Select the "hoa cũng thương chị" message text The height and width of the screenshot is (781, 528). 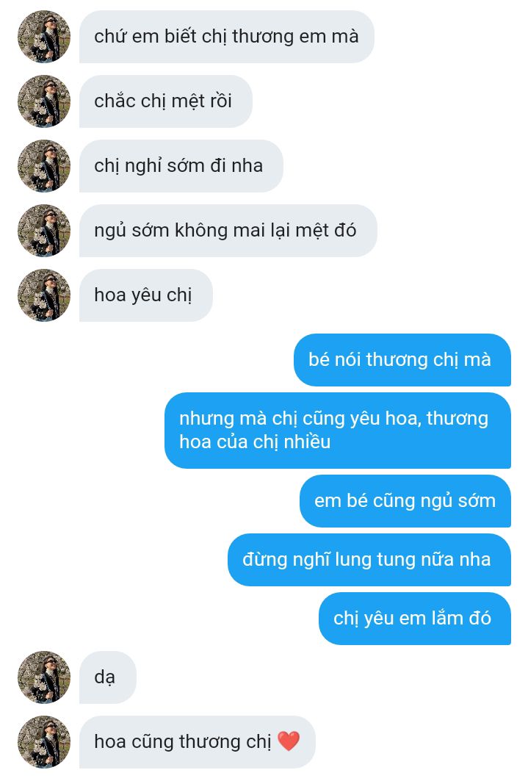(x=183, y=741)
